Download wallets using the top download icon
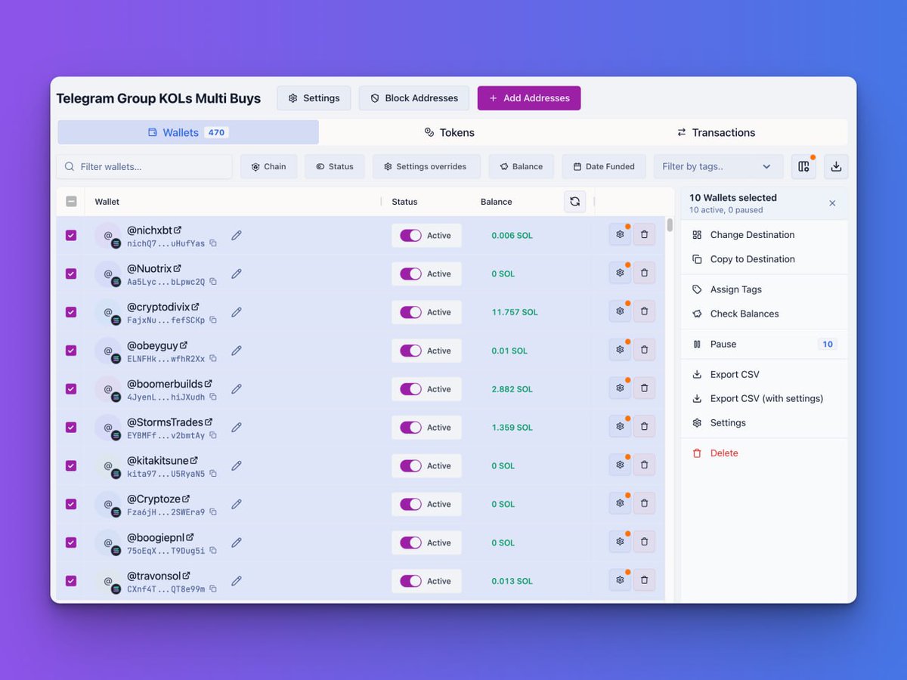 point(836,167)
